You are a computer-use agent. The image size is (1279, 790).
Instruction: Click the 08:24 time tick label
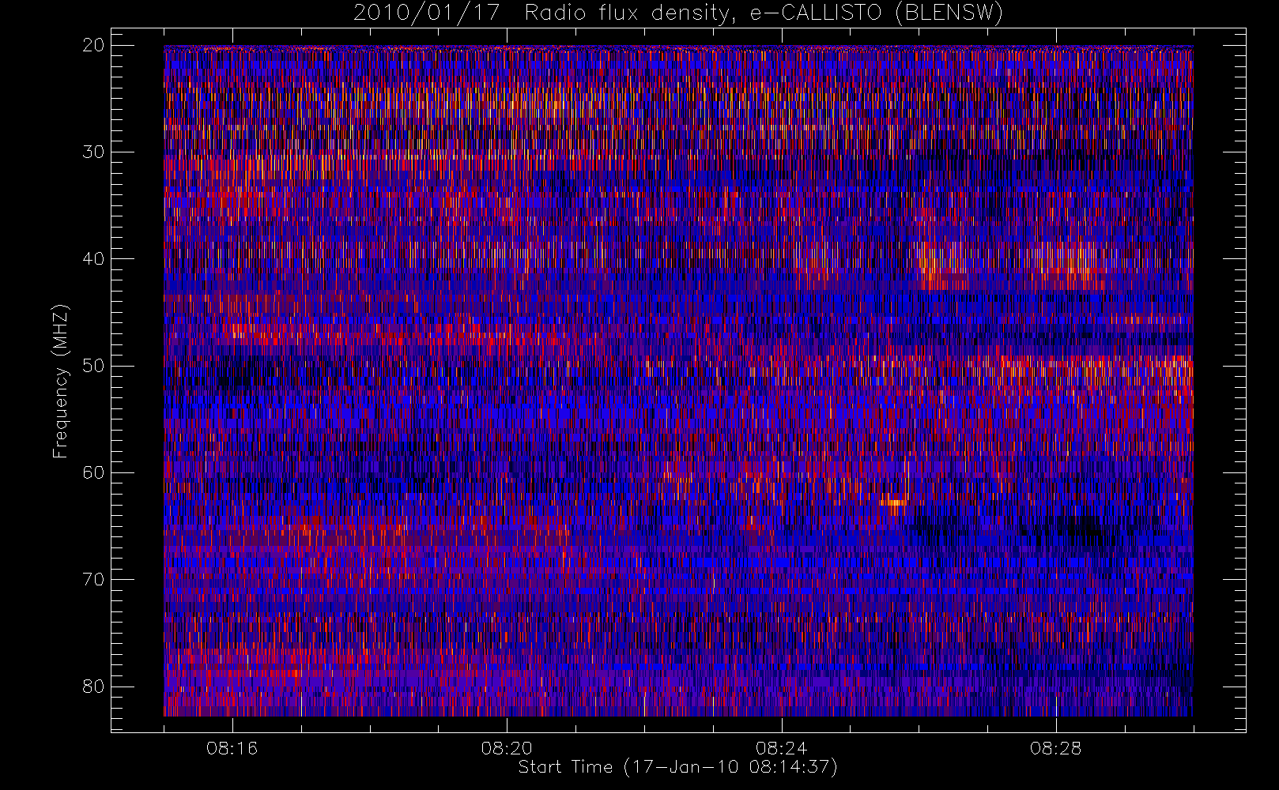[x=781, y=748]
